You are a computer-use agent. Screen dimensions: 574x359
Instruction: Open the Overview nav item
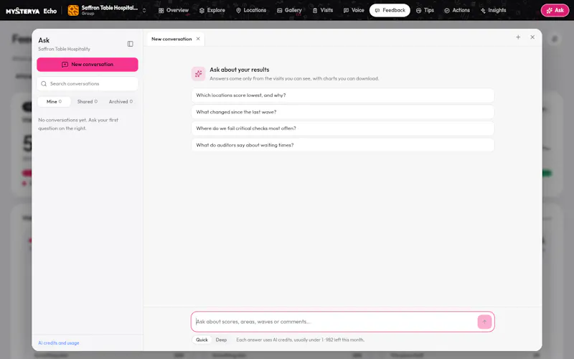pos(174,10)
